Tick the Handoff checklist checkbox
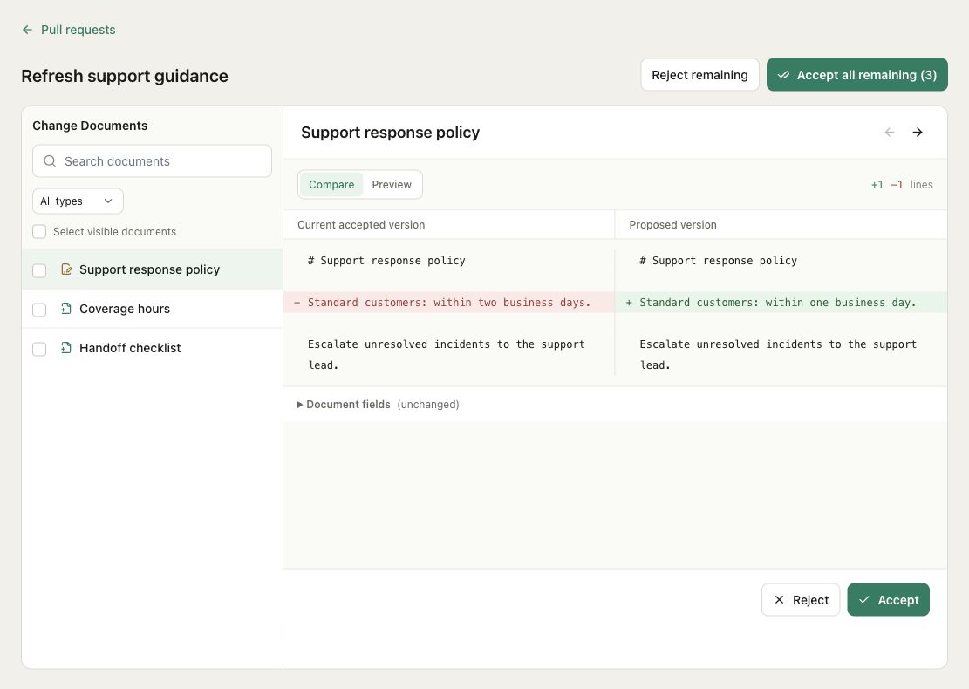This screenshot has width=969, height=689. pyautogui.click(x=39, y=349)
